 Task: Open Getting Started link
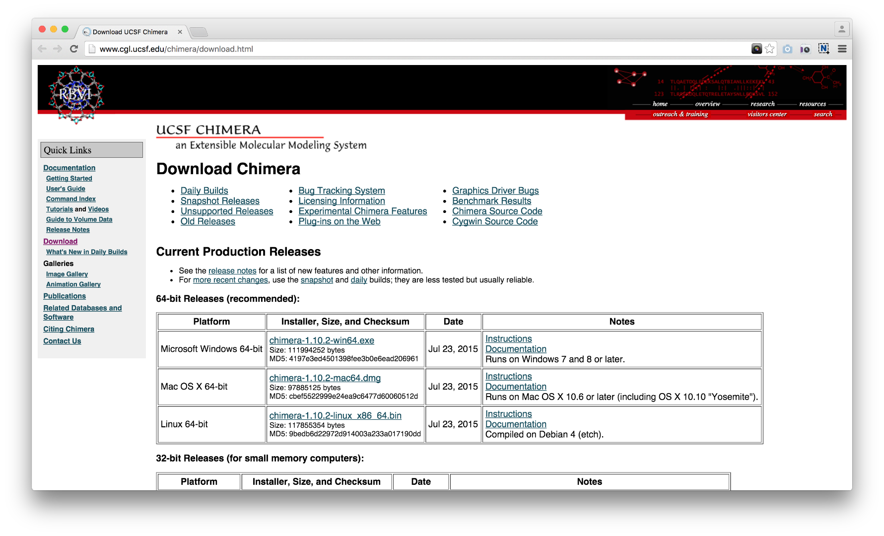pyautogui.click(x=69, y=178)
